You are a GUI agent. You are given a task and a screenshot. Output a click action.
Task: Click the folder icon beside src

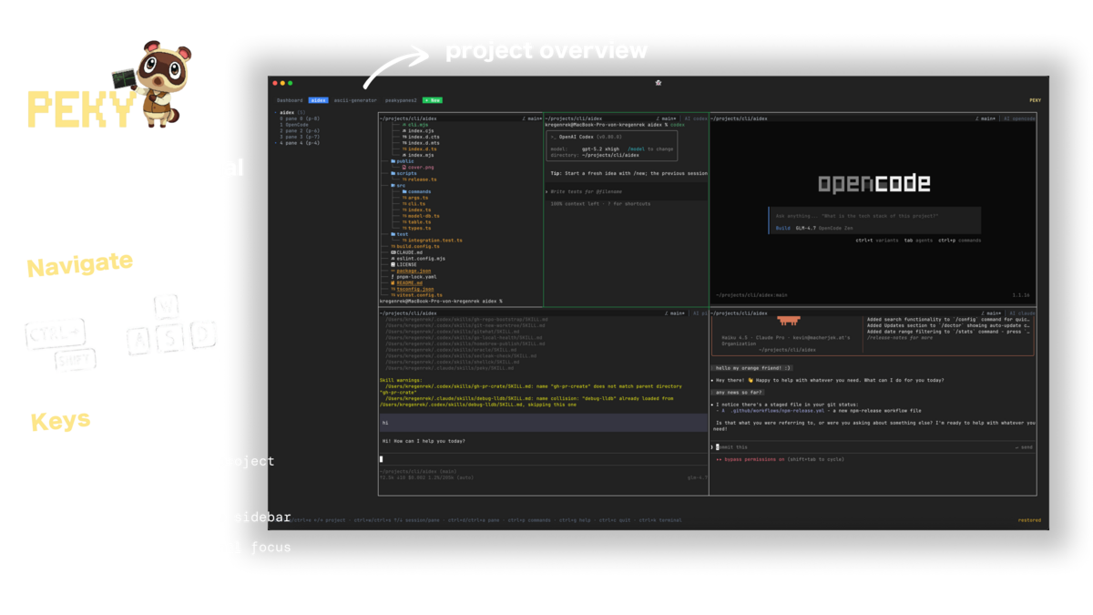[x=393, y=186]
